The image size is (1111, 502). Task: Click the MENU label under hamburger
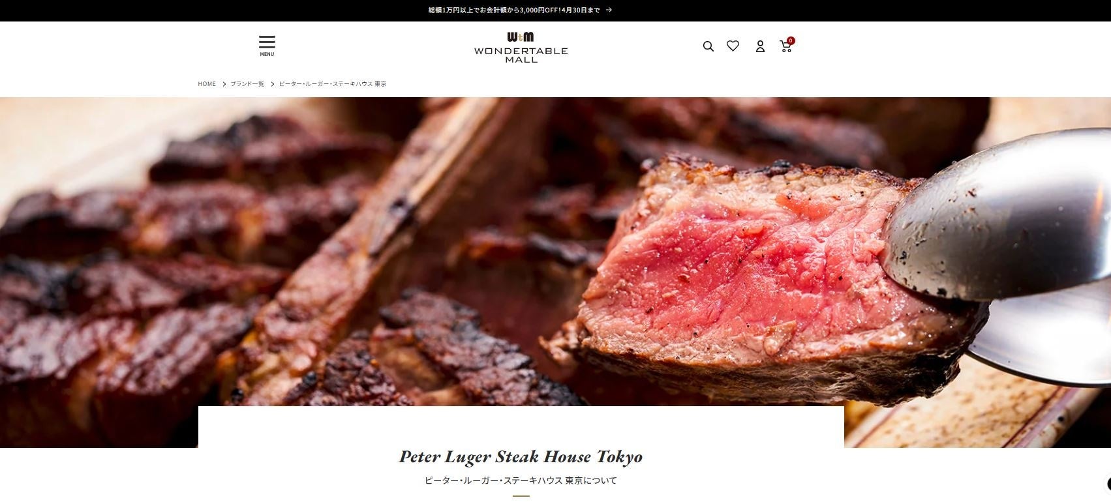267,55
